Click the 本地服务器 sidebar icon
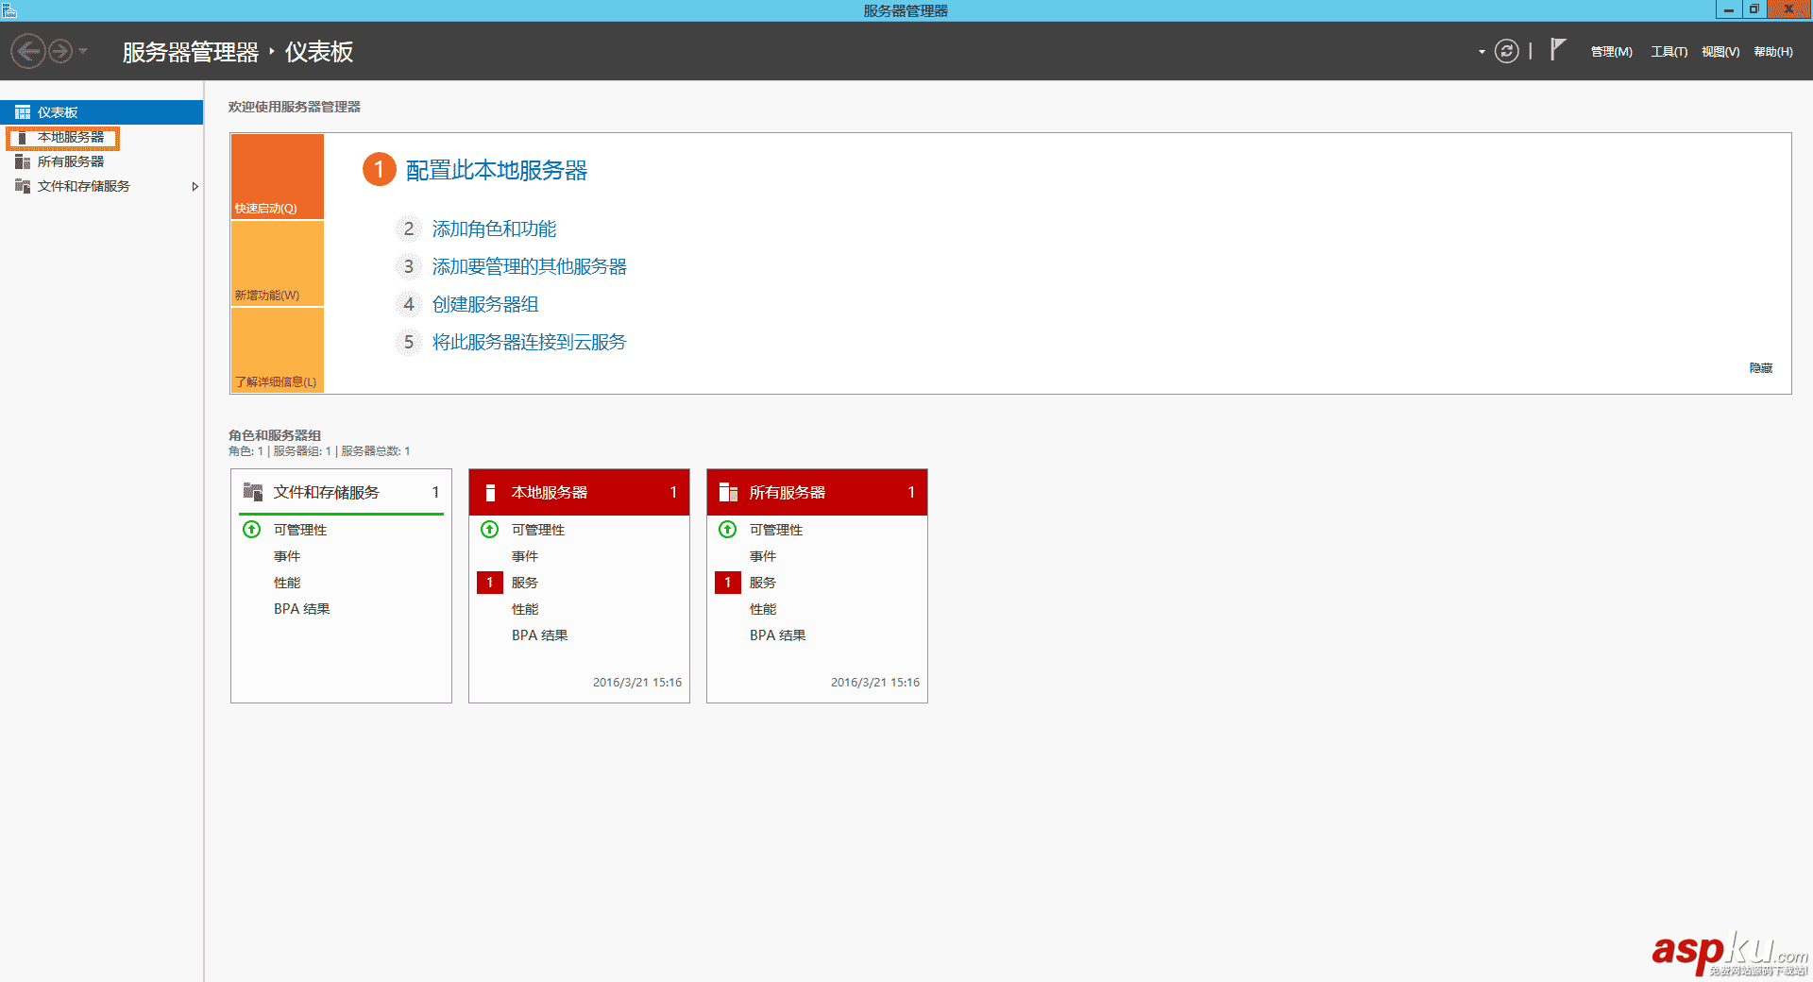The height and width of the screenshot is (982, 1813). [x=23, y=138]
